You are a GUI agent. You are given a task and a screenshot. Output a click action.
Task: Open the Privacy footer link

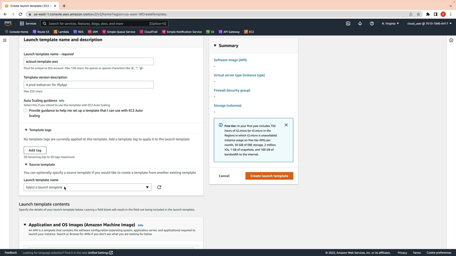(402, 253)
